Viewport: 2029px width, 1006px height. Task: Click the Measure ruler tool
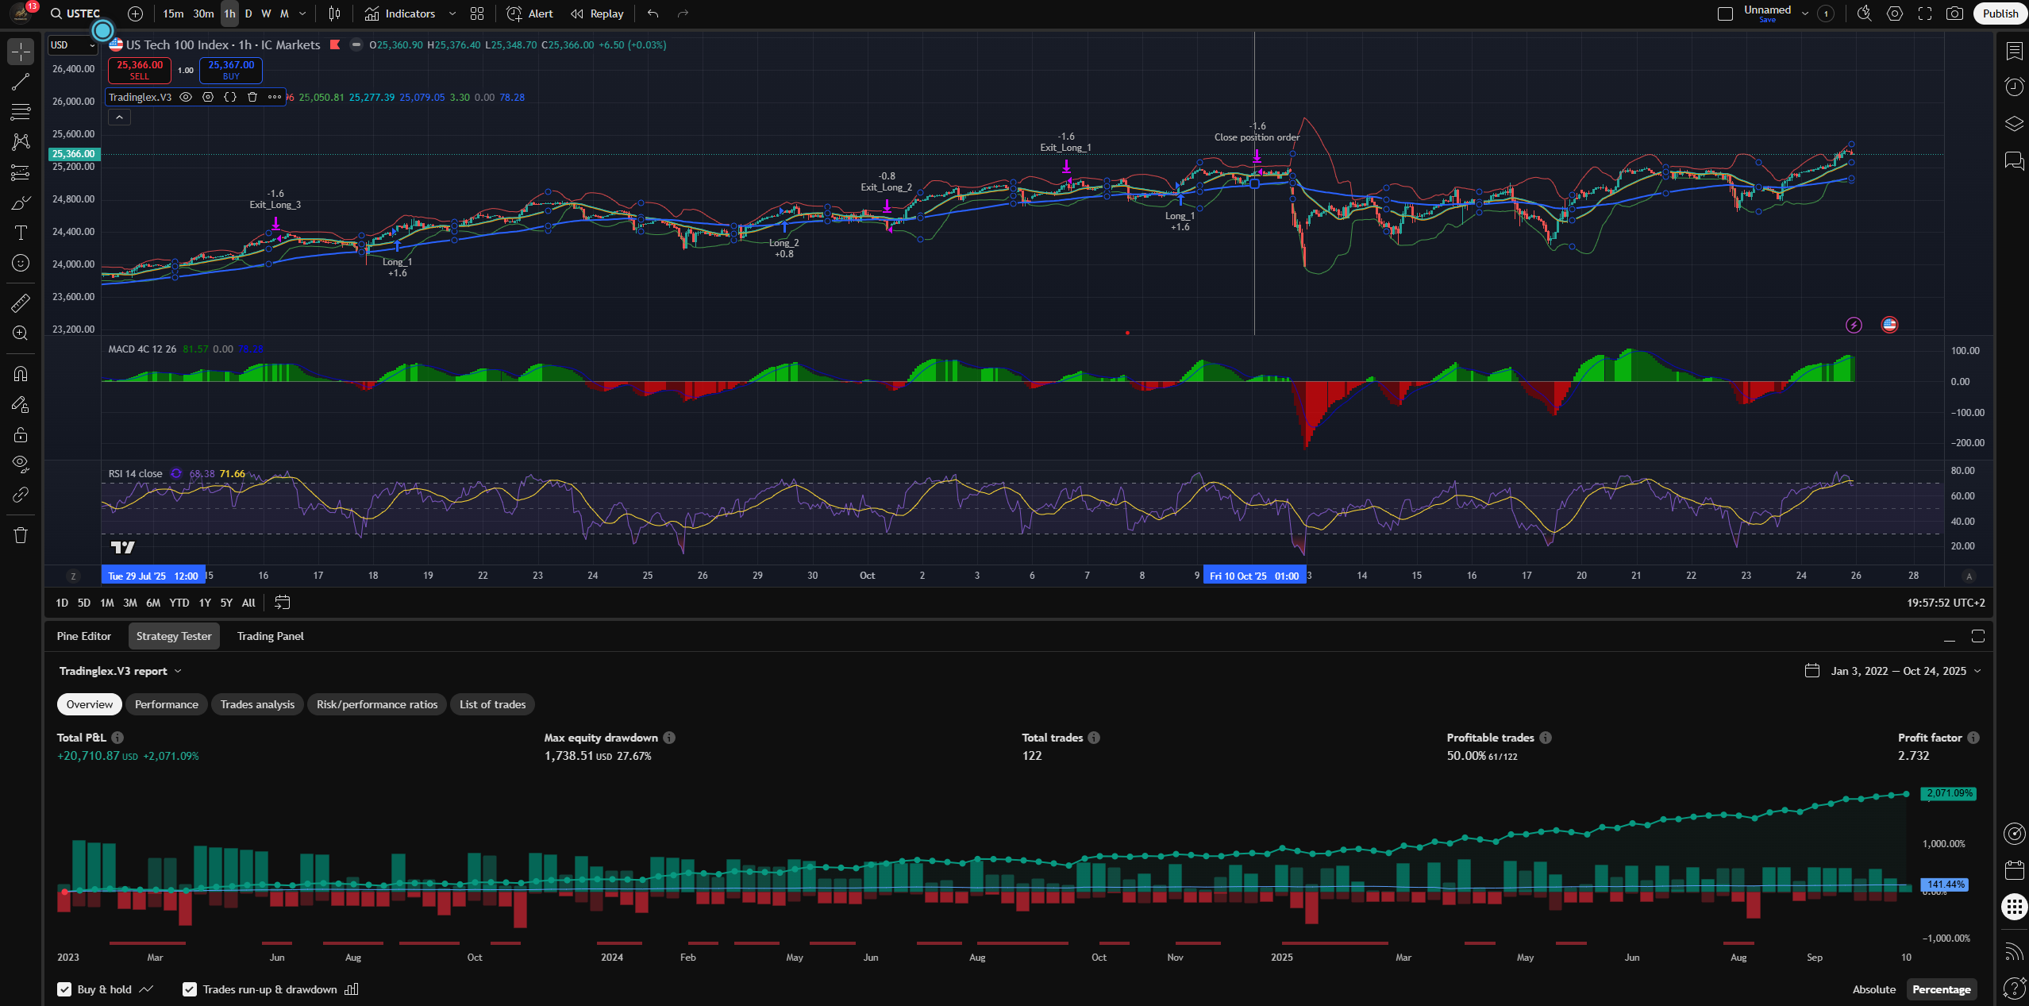pos(21,303)
